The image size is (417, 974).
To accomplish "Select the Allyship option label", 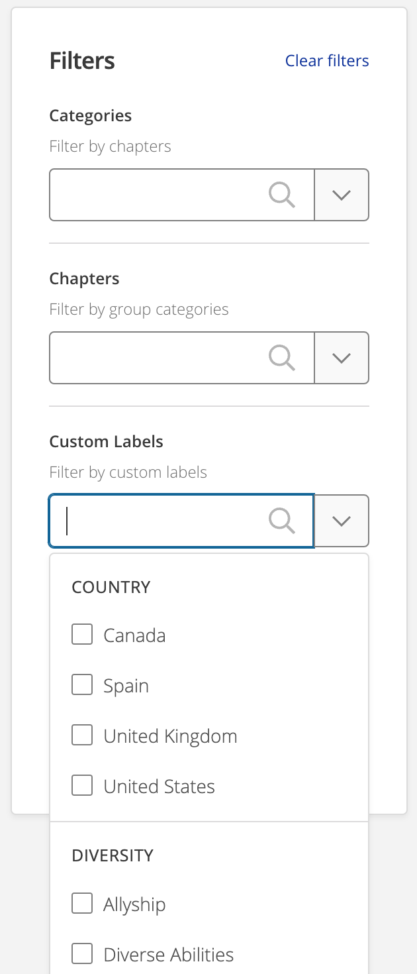I will (x=134, y=904).
